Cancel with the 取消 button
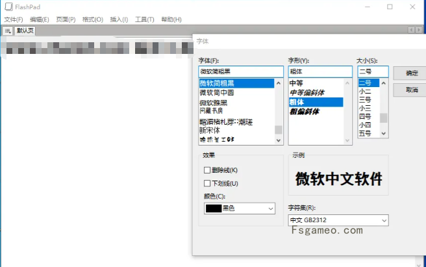The height and width of the screenshot is (267, 426). coord(410,90)
